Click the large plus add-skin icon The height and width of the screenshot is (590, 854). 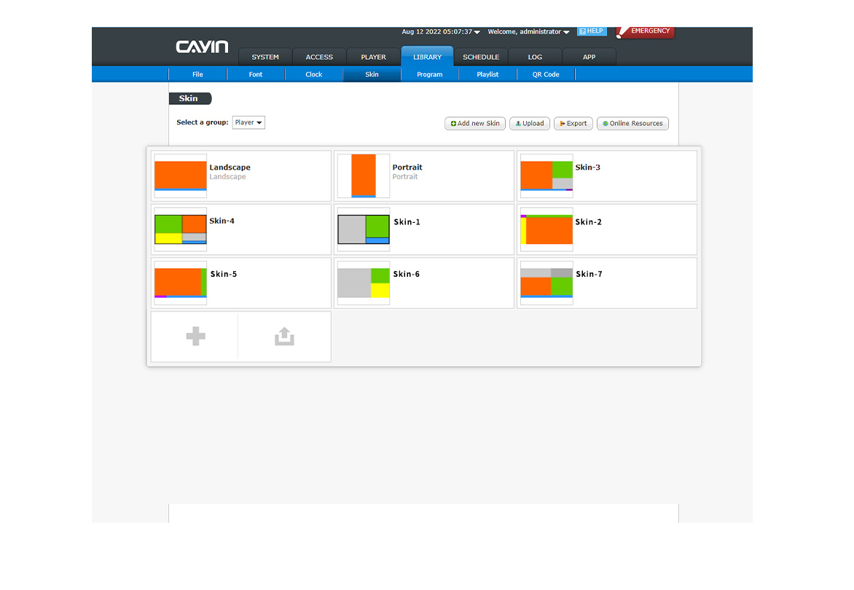pos(195,337)
